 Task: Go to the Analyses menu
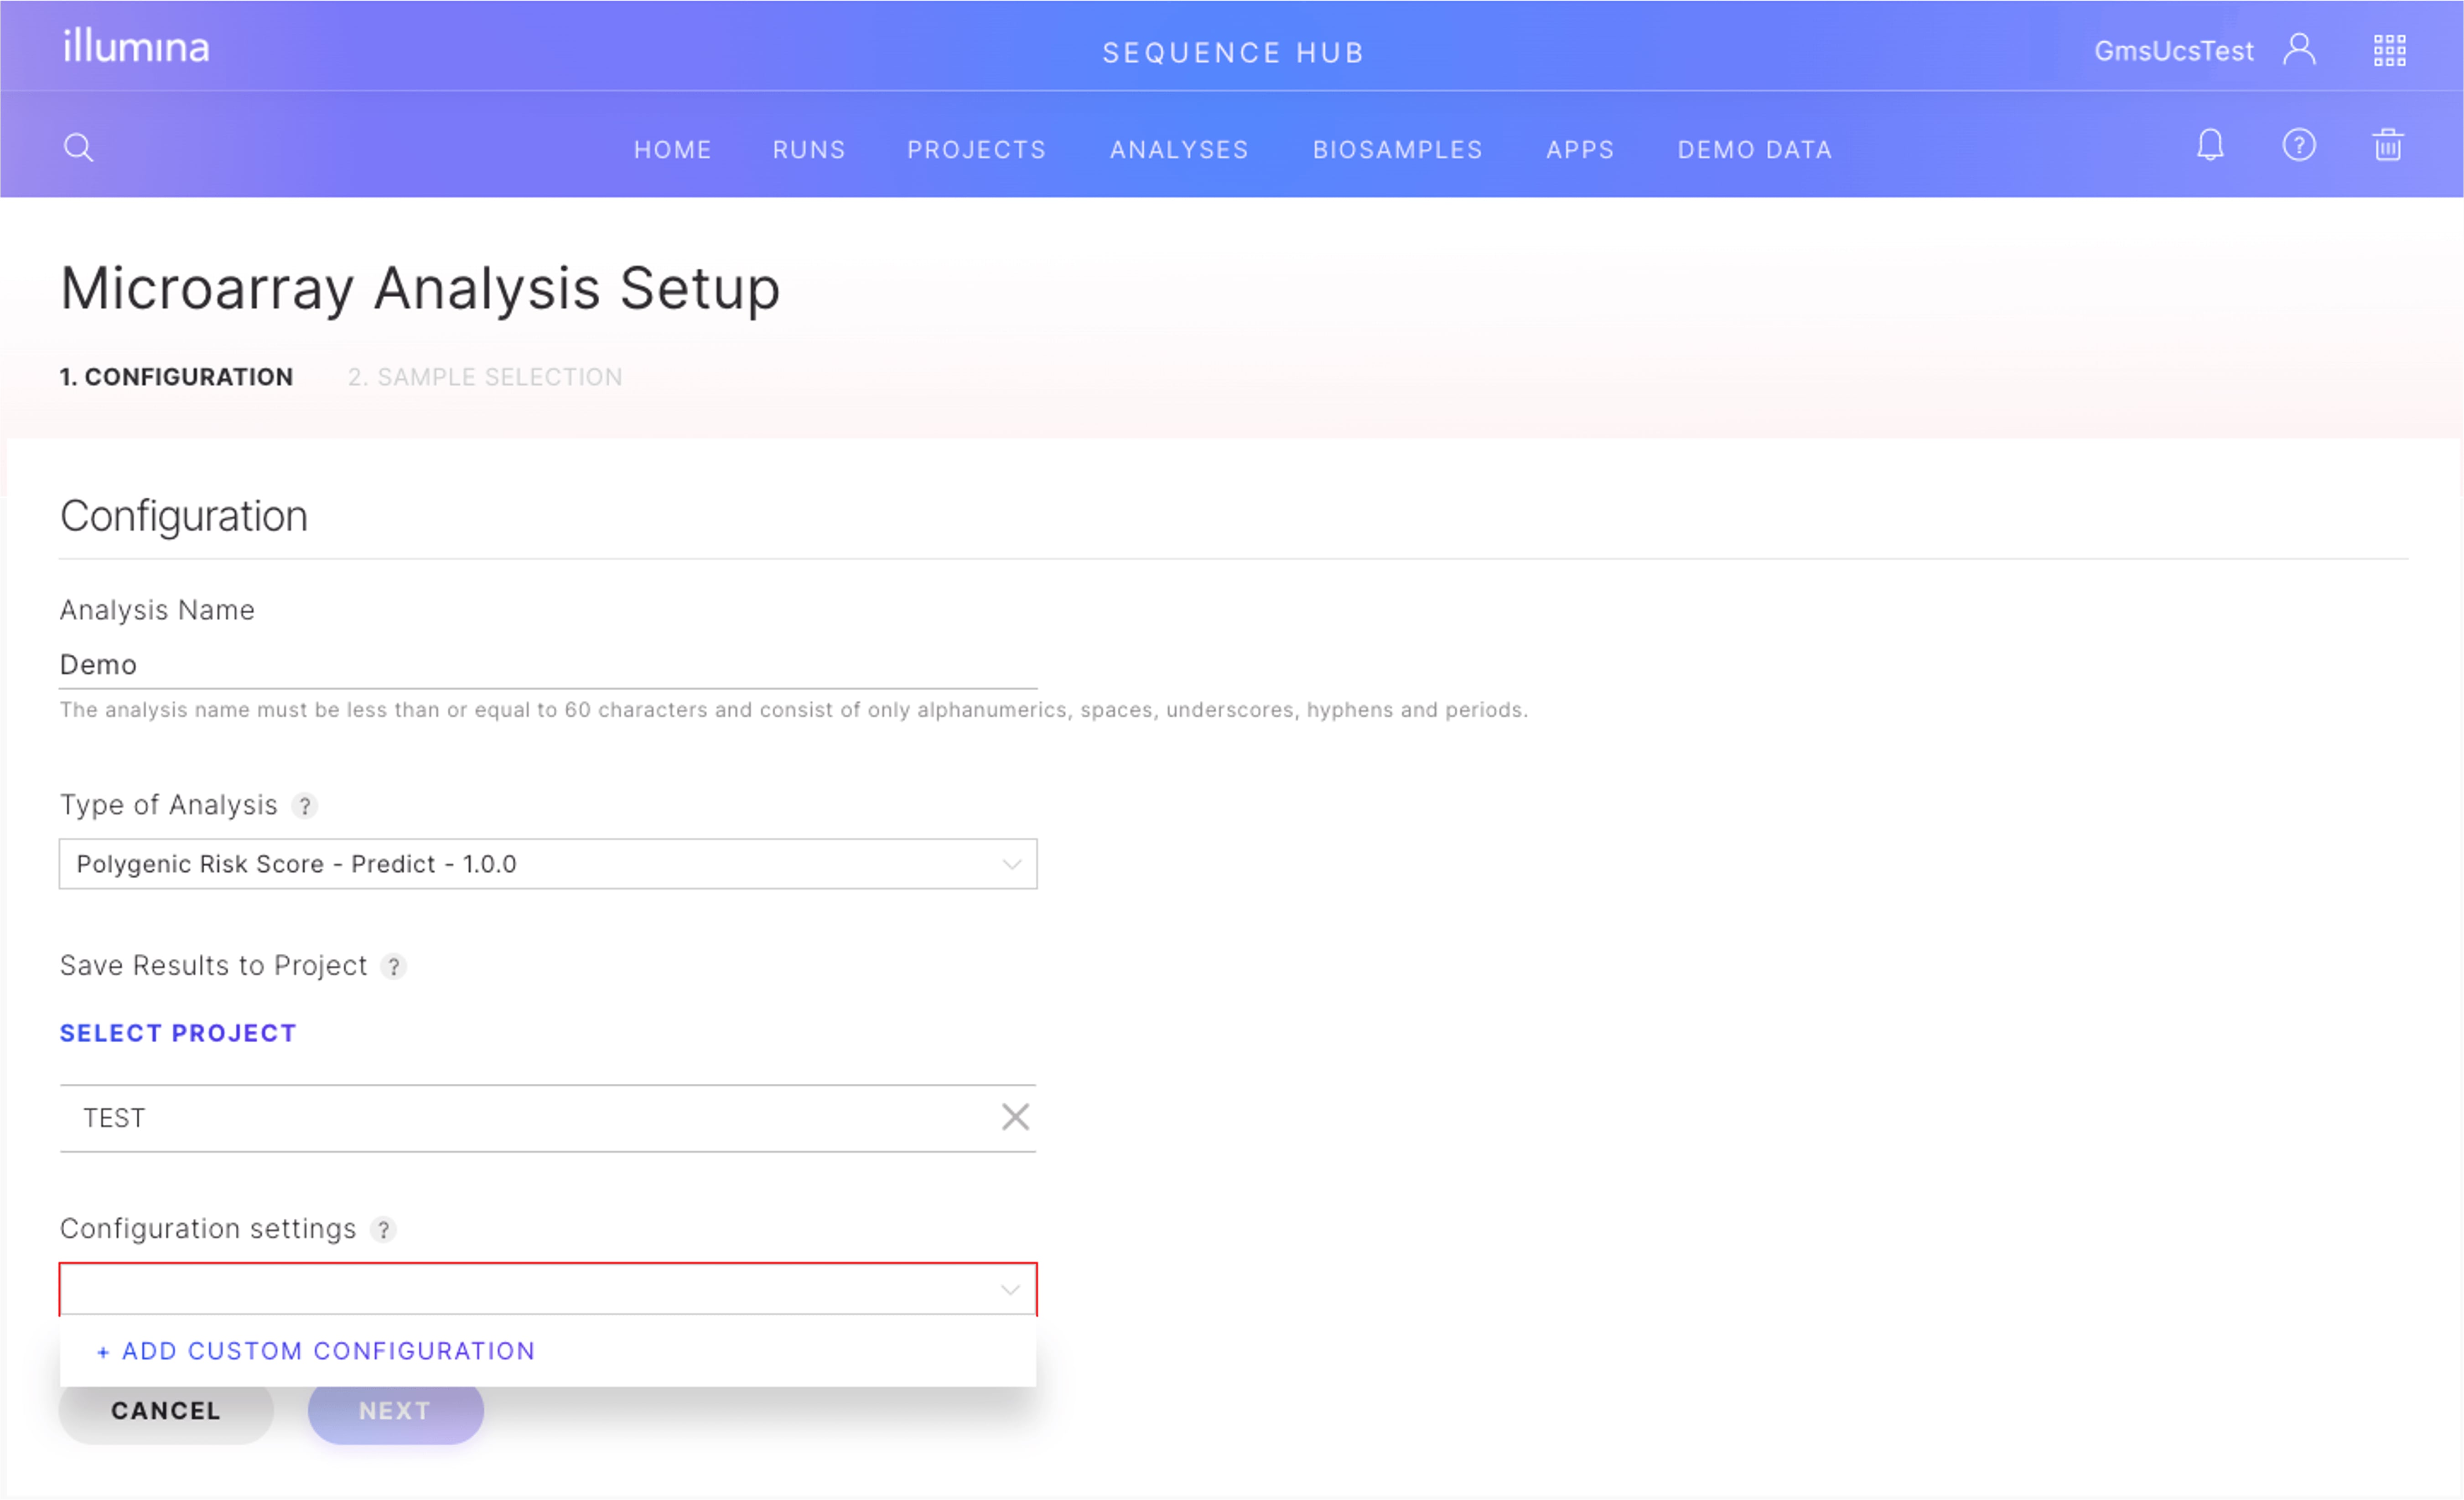click(x=1179, y=150)
